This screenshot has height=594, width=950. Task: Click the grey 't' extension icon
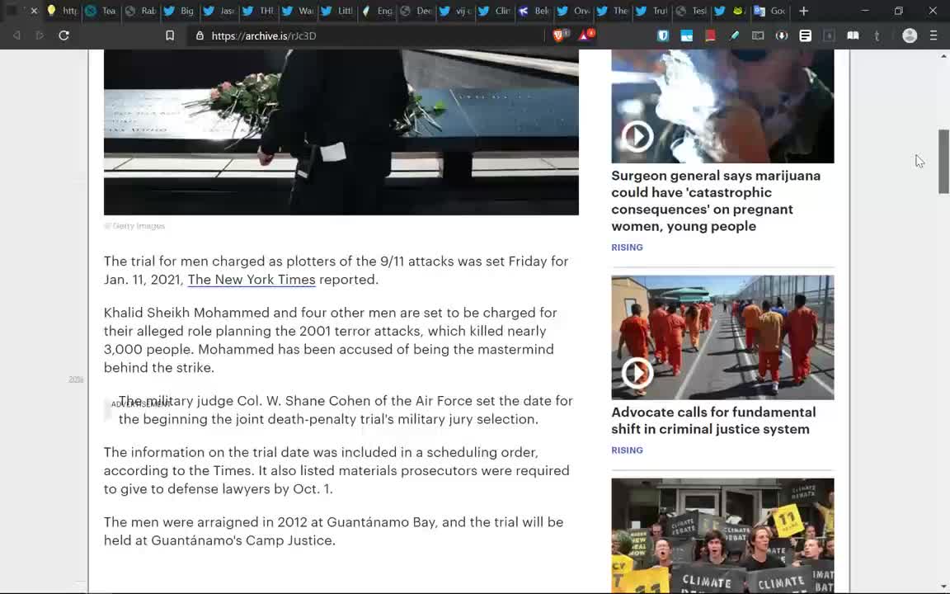(877, 35)
